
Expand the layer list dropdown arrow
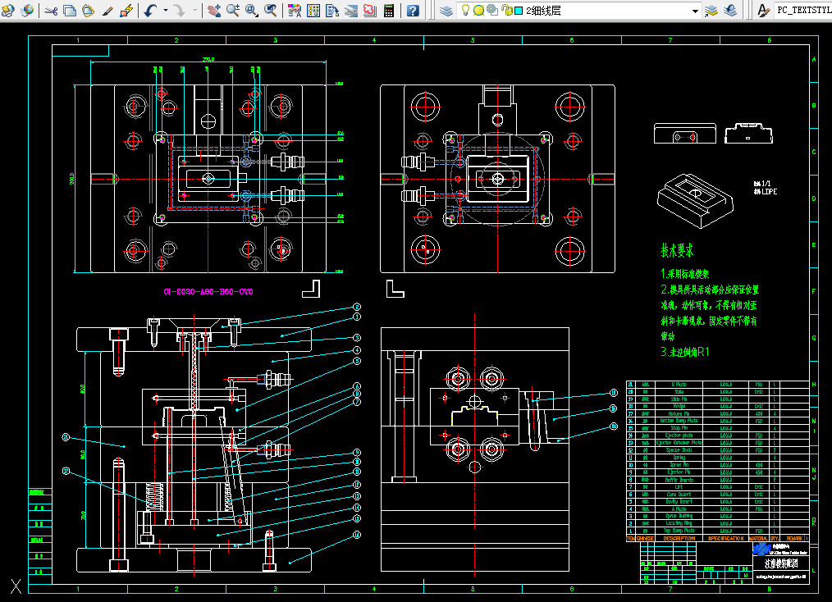695,11
